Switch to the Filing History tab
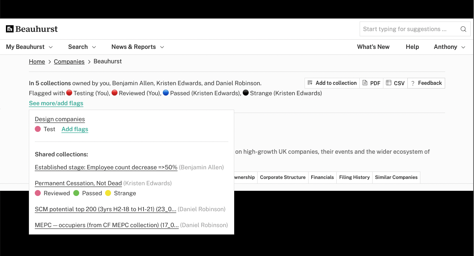The height and width of the screenshot is (256, 474). point(354,177)
